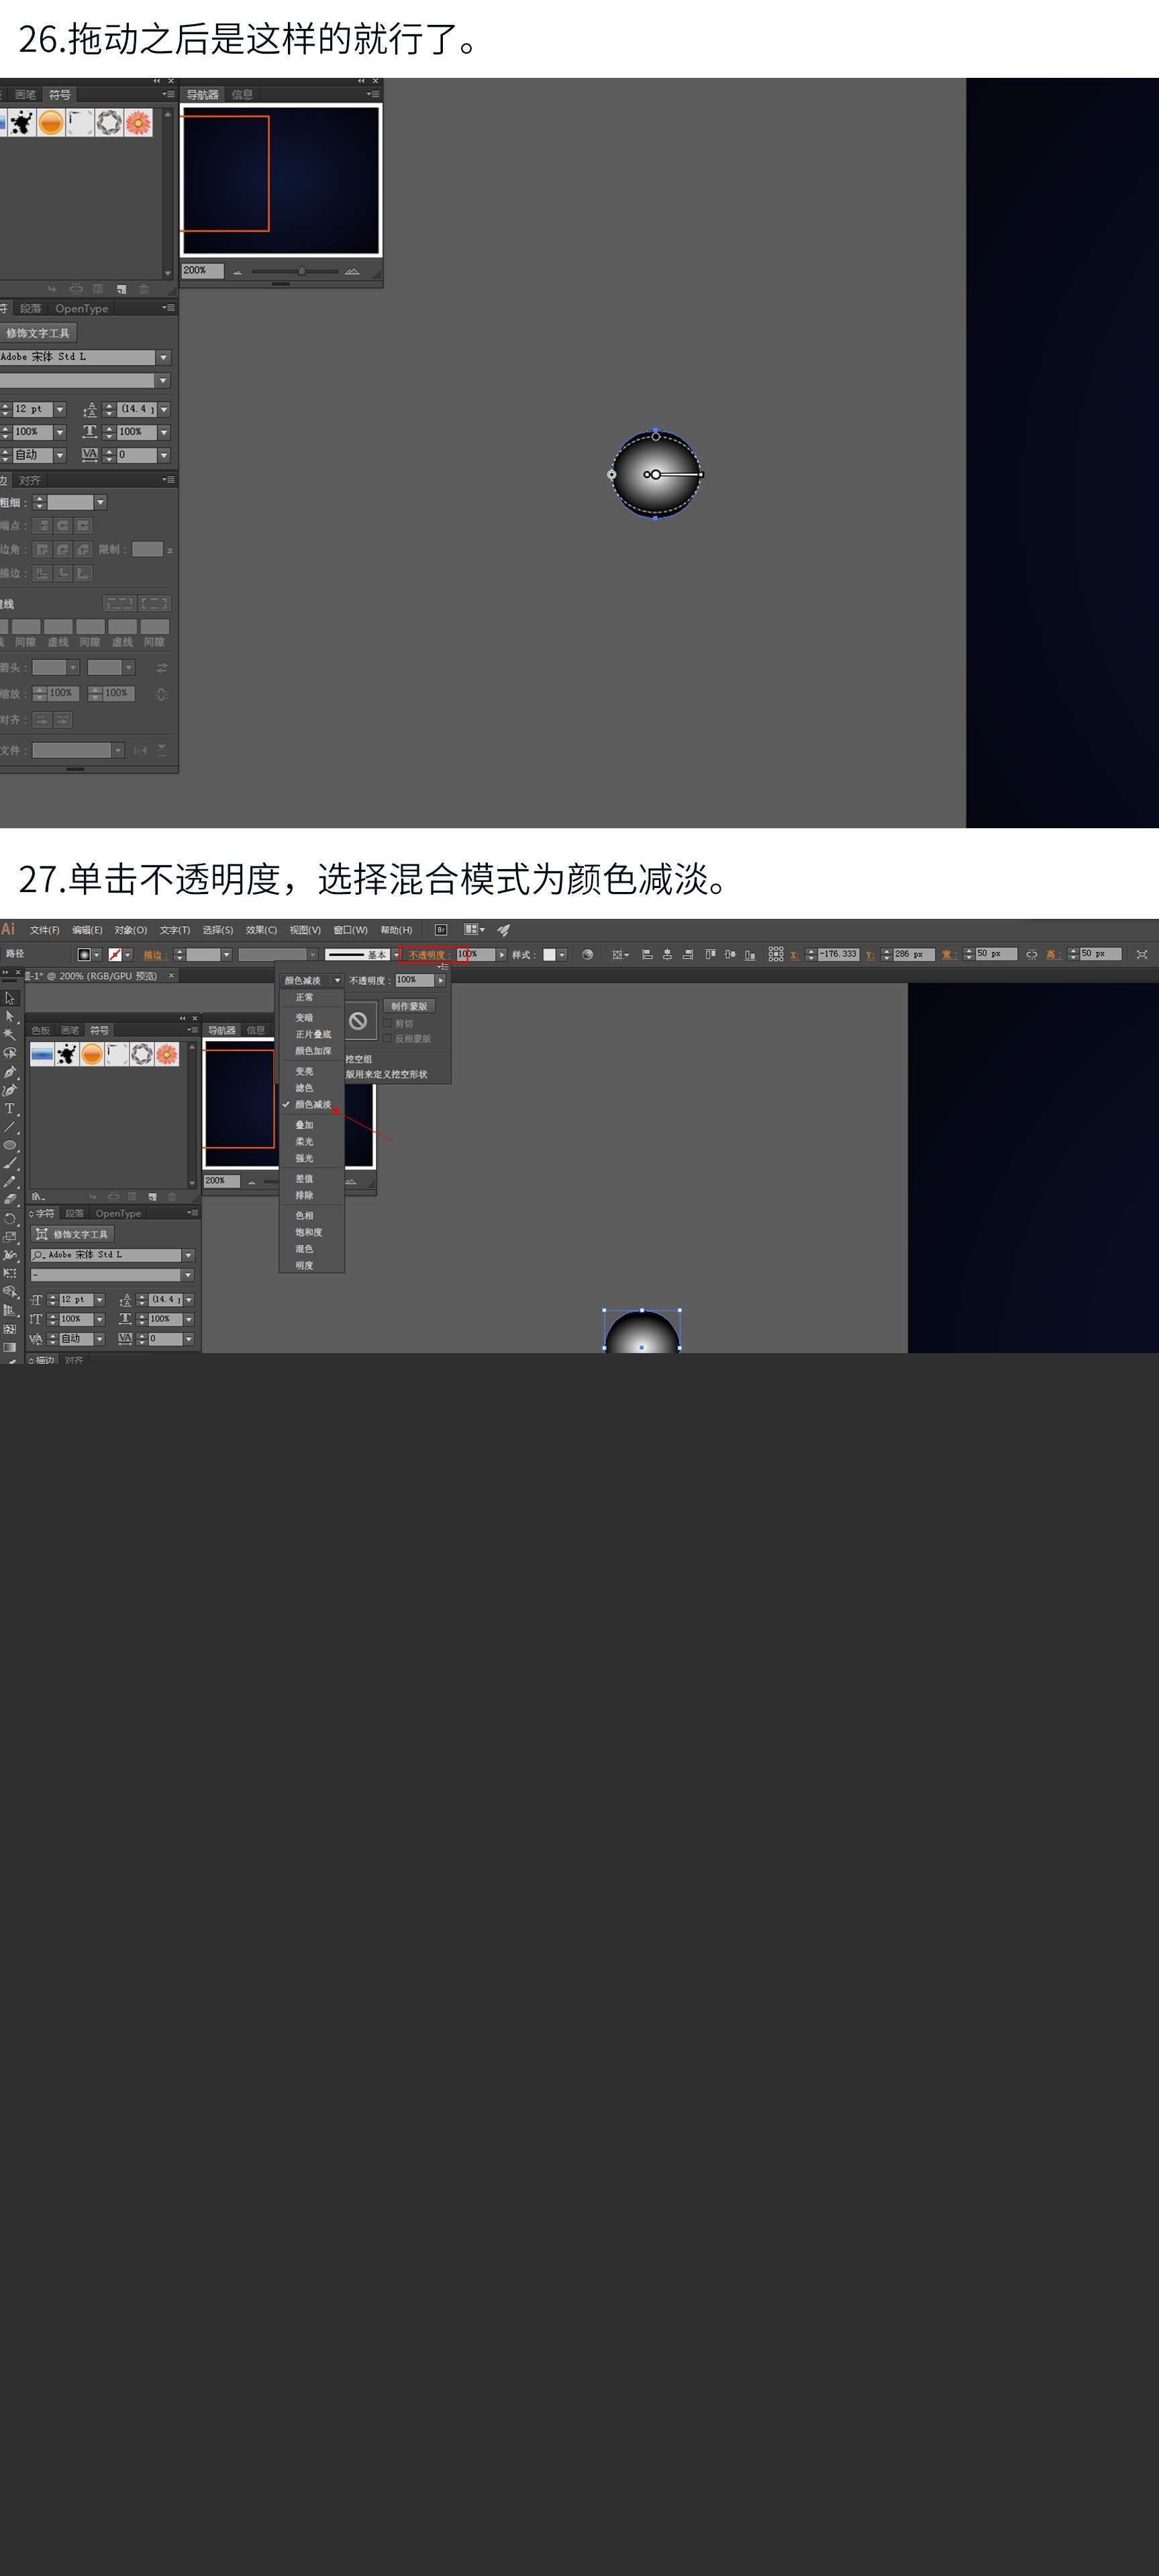Screen dimensions: 1159x2576
Task: Click the 不透明度 link in control bar
Action: coord(429,955)
